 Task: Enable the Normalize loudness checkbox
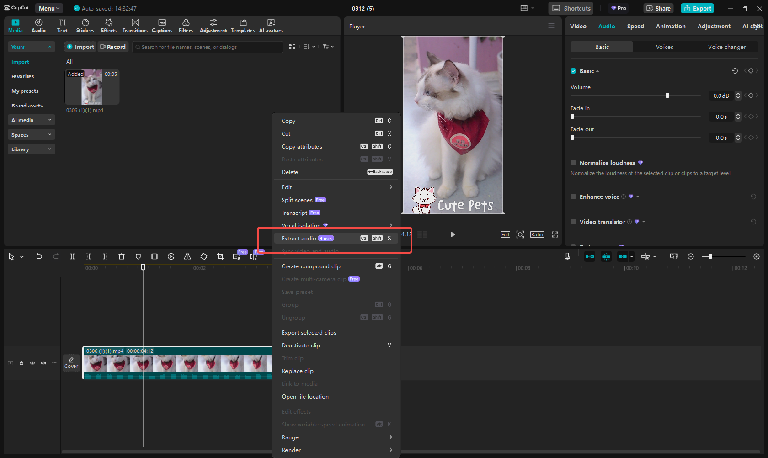[573, 163]
